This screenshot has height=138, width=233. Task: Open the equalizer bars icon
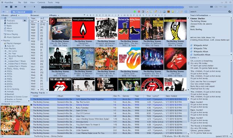212,7
